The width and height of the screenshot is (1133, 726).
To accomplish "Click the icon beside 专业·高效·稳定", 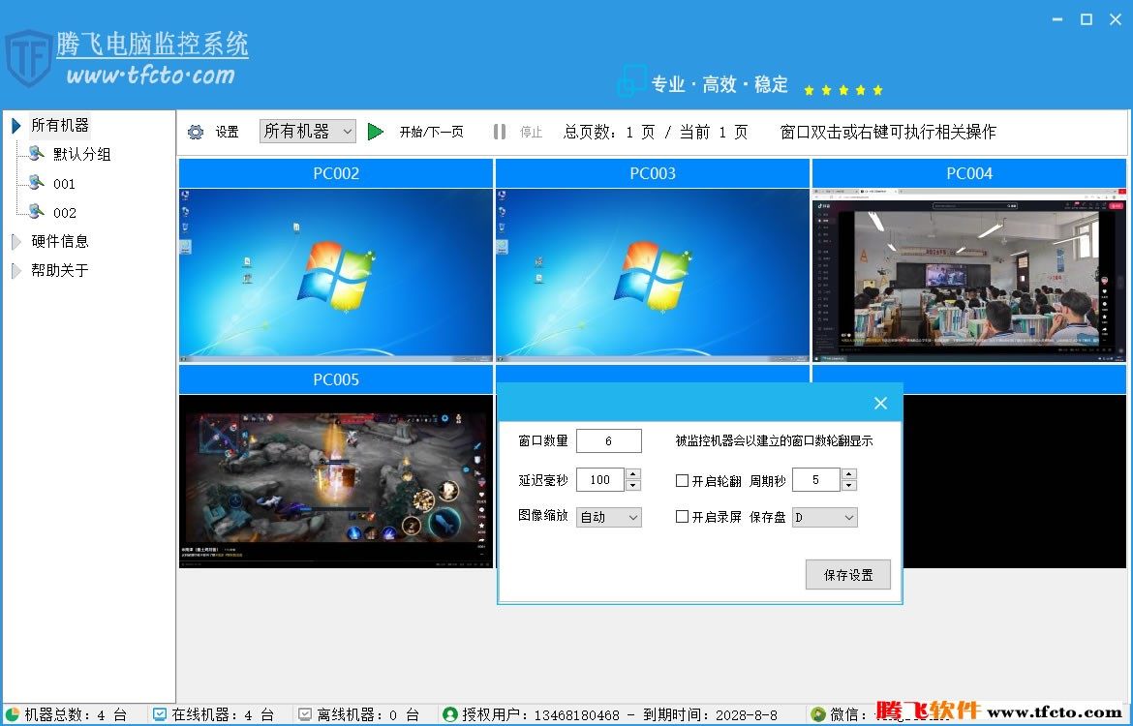I will coord(631,81).
